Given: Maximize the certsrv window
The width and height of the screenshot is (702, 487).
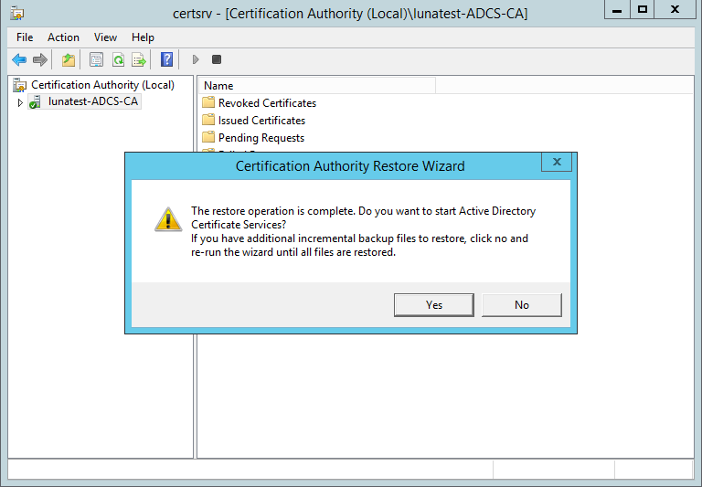Looking at the screenshot, I should coord(643,9).
